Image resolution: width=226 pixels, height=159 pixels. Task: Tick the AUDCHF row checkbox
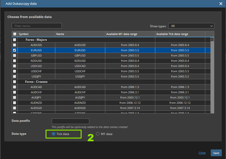(14, 92)
